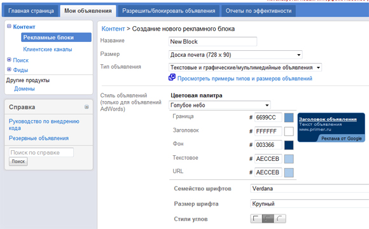Select very rounded corner style

280,219
